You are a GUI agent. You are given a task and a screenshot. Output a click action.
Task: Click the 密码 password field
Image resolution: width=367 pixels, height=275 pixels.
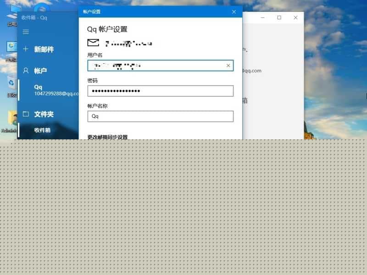coord(161,91)
